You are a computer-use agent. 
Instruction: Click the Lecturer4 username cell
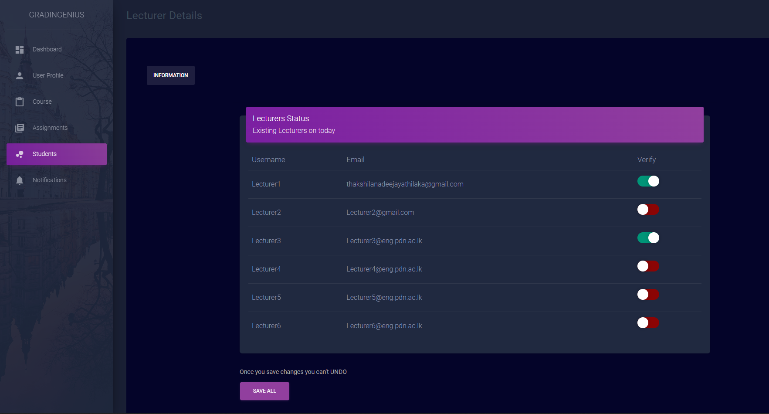[x=266, y=269]
